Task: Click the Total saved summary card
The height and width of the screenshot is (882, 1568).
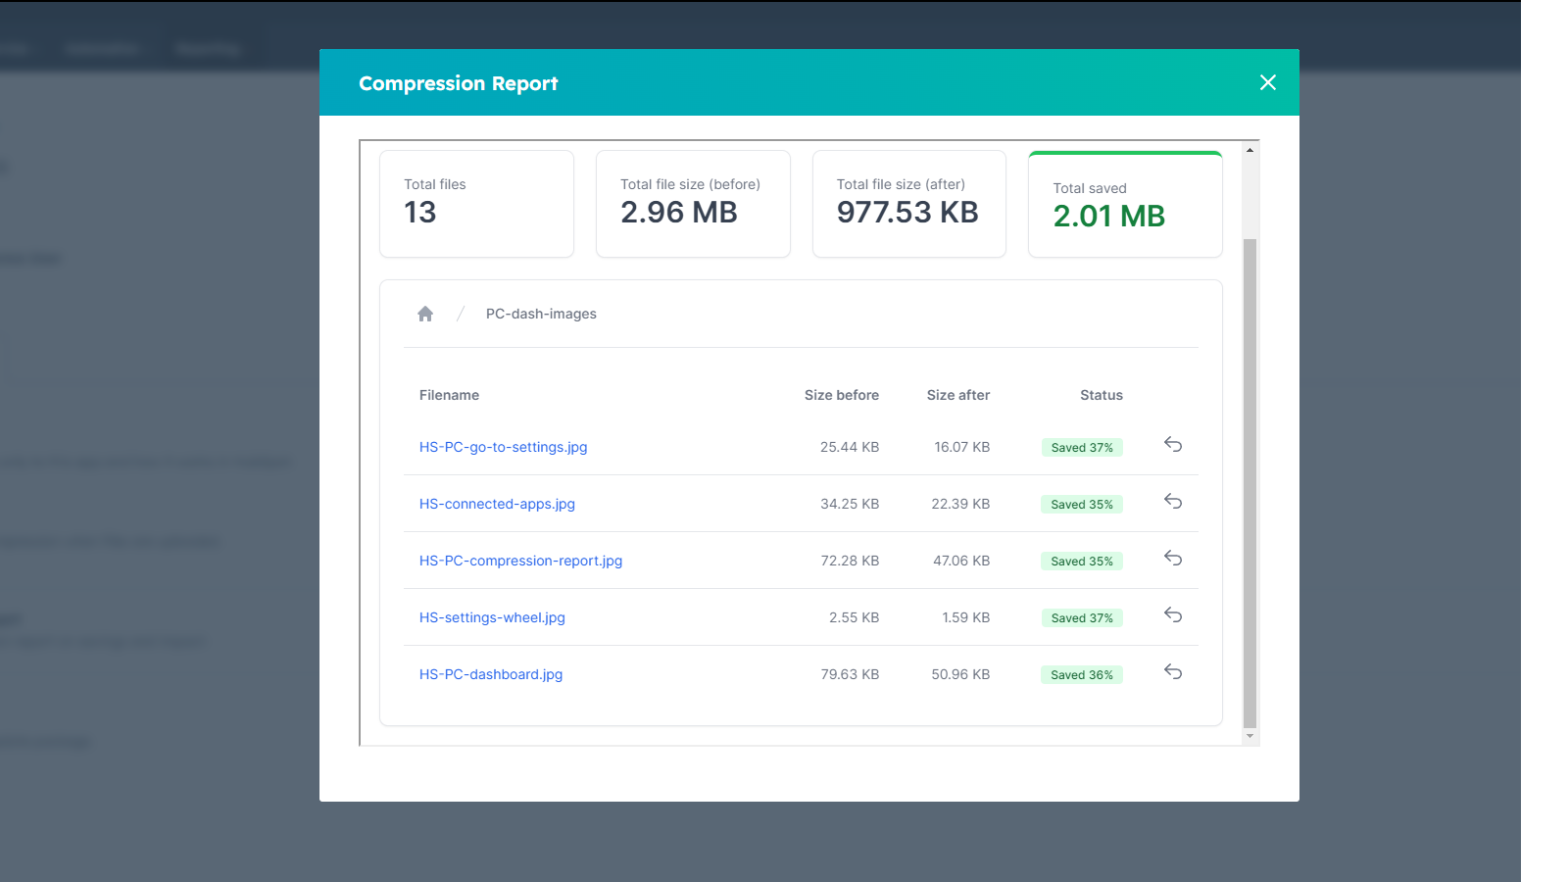Action: pyautogui.click(x=1124, y=203)
